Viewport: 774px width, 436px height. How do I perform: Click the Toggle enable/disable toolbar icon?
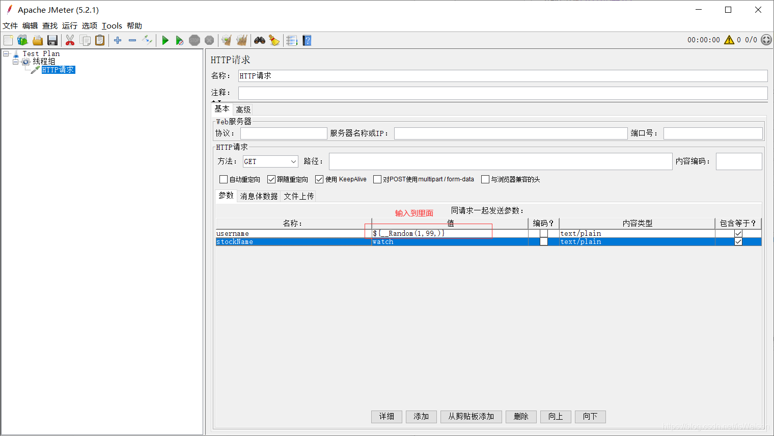[x=147, y=40]
